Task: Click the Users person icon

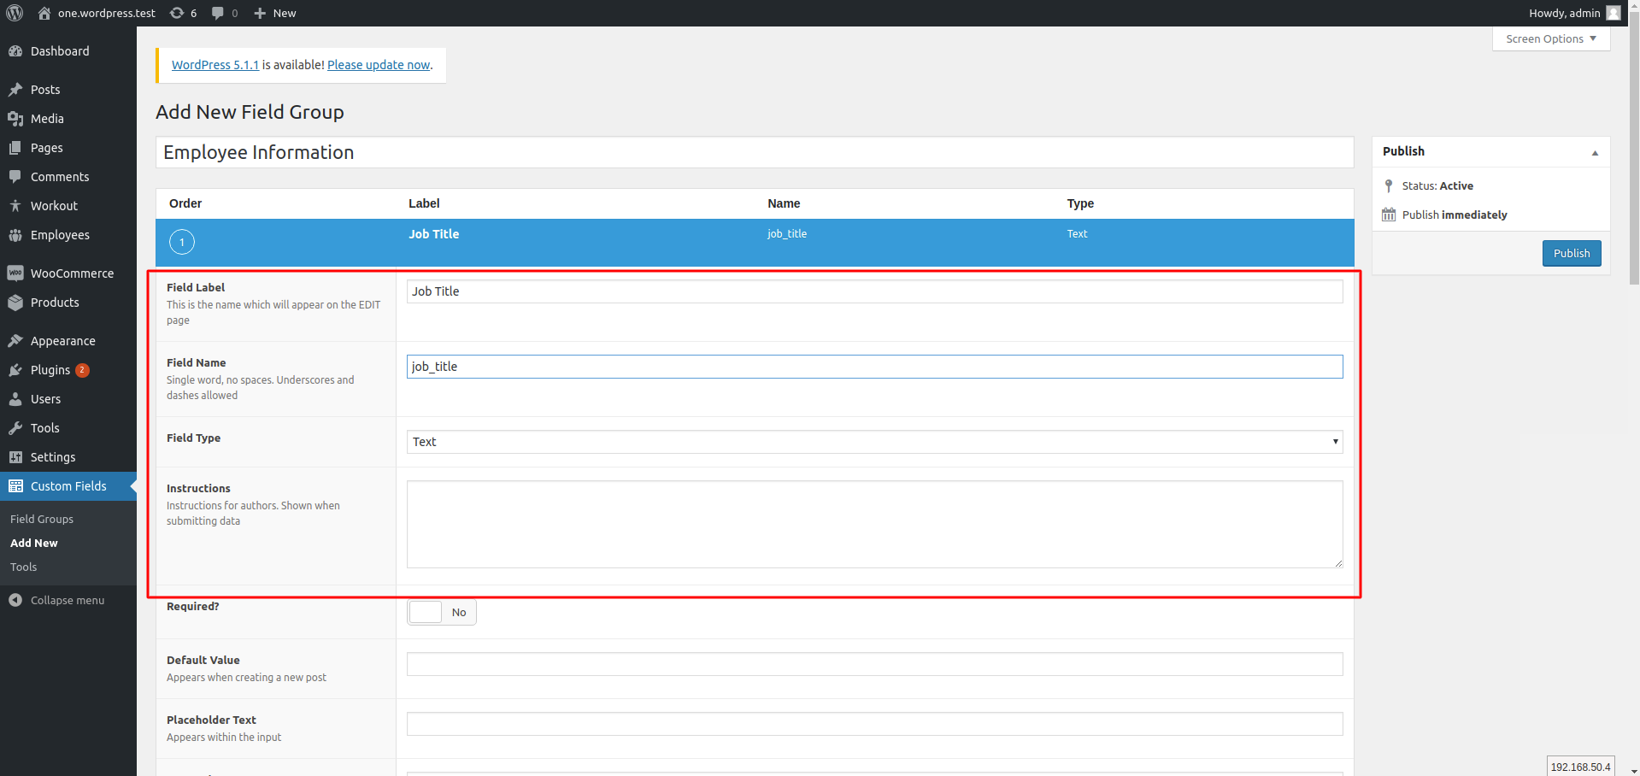Action: click(15, 399)
